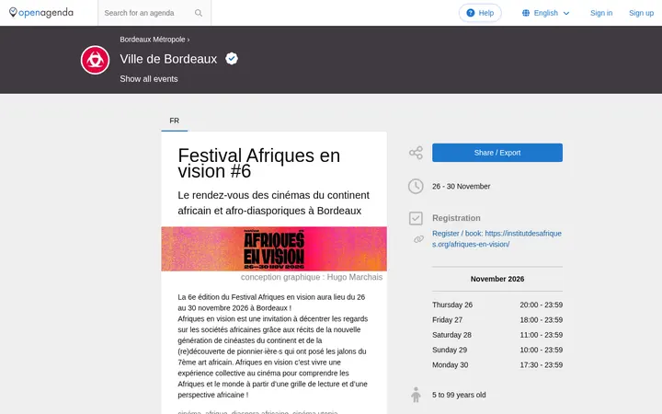
Task: Click the Share / Export button
Action: click(x=496, y=153)
